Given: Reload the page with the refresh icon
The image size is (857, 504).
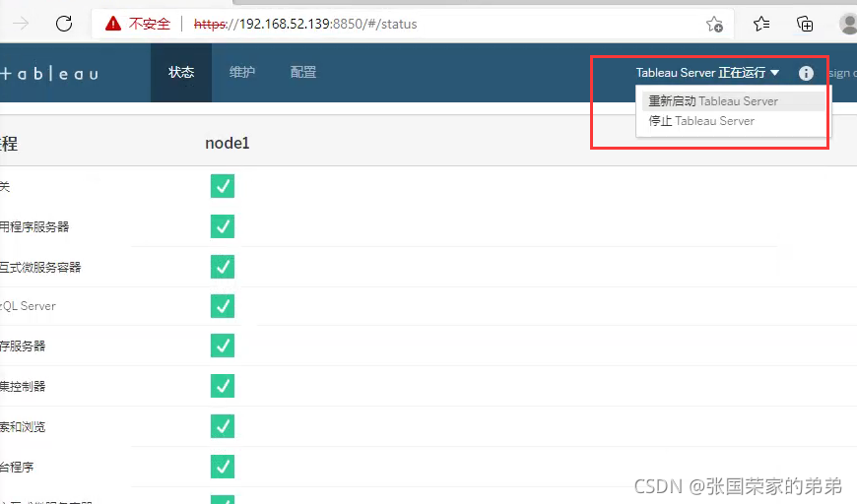Looking at the screenshot, I should pyautogui.click(x=64, y=24).
